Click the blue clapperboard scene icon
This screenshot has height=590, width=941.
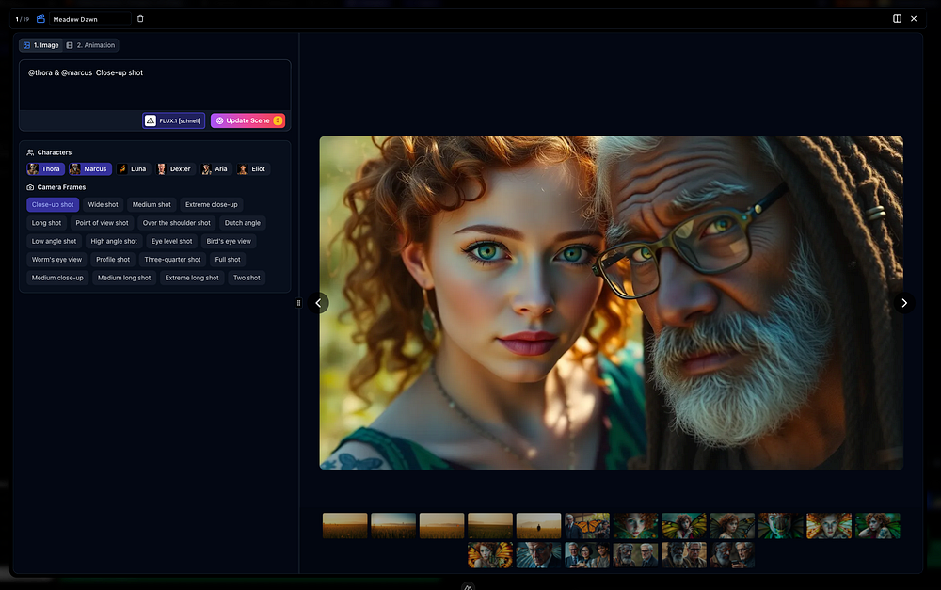point(40,19)
